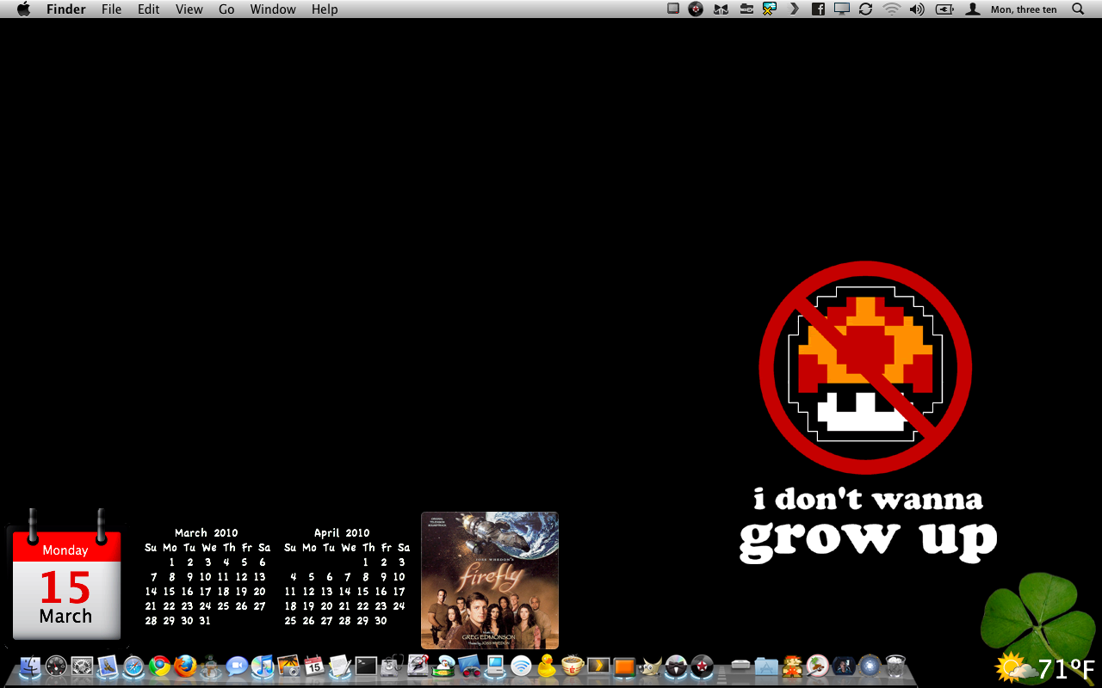The image size is (1102, 688).
Task: Open Applications folder stack in Dock
Action: tap(766, 666)
